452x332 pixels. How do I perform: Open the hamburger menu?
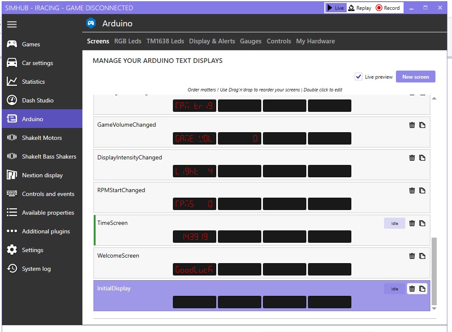coord(12,25)
